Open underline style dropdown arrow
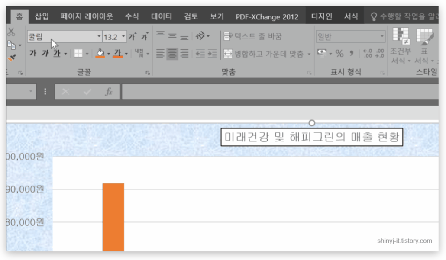This screenshot has height=260, width=446. (65, 53)
